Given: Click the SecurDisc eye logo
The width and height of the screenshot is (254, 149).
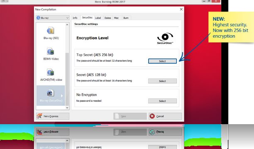Looking at the screenshot, I should (x=165, y=38).
